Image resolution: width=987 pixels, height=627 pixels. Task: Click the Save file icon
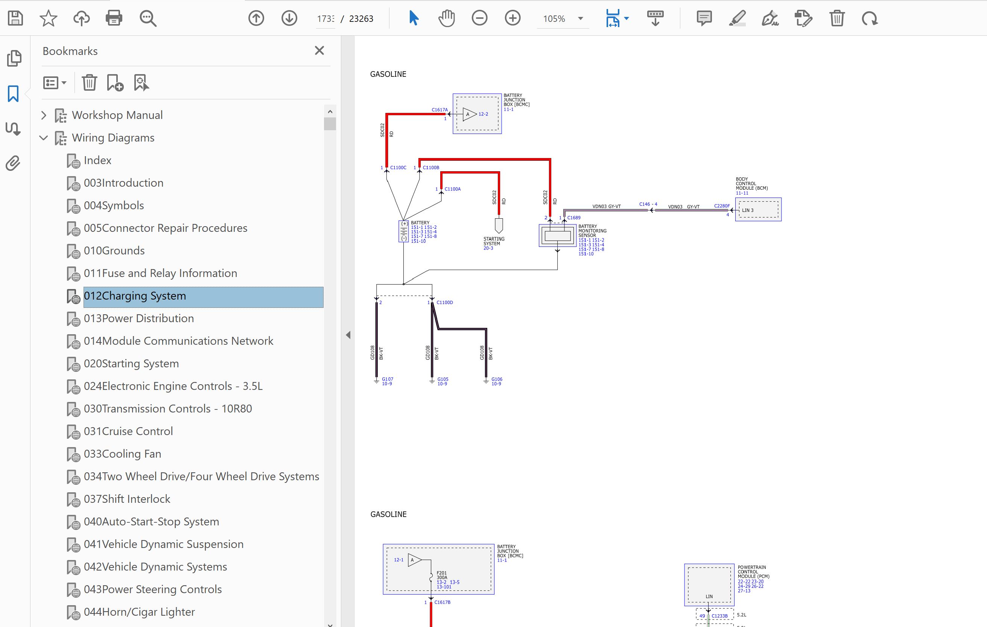point(15,18)
